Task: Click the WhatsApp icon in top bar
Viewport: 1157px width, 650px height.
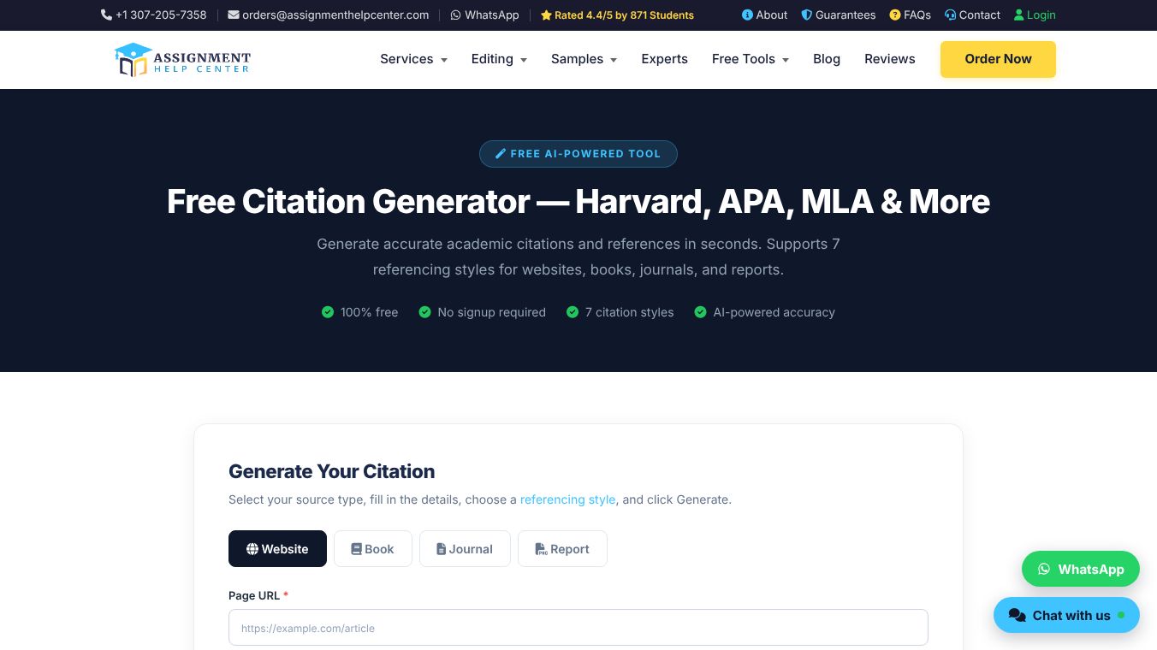Action: coord(455,15)
